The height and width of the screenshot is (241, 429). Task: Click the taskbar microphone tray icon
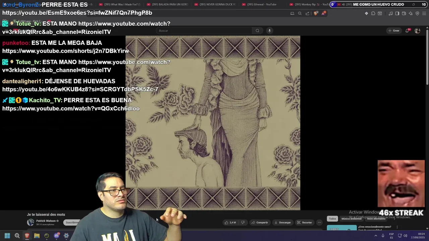click(x=383, y=236)
